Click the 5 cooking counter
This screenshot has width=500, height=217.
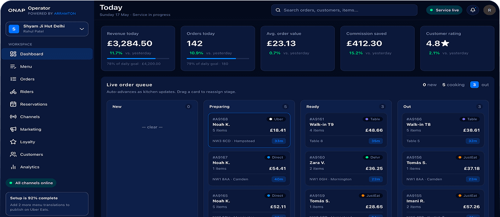[453, 85]
